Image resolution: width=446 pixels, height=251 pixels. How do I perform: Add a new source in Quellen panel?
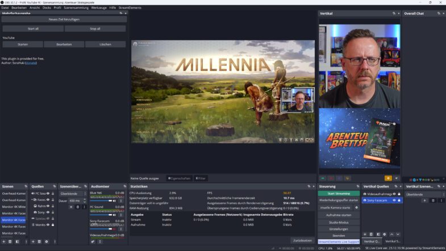pyautogui.click(x=33, y=241)
